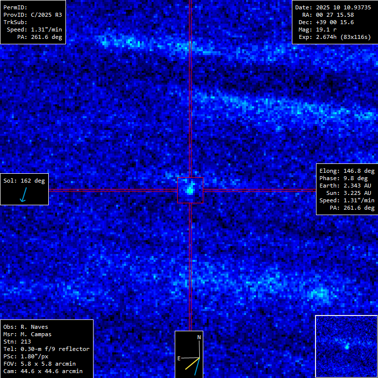This screenshot has width=378, height=378.
Task: Select the ProvID C/2025 R3 label
Action: click(32, 15)
